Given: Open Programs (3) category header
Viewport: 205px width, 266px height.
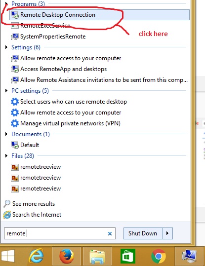Looking at the screenshot, I should click(x=28, y=4).
